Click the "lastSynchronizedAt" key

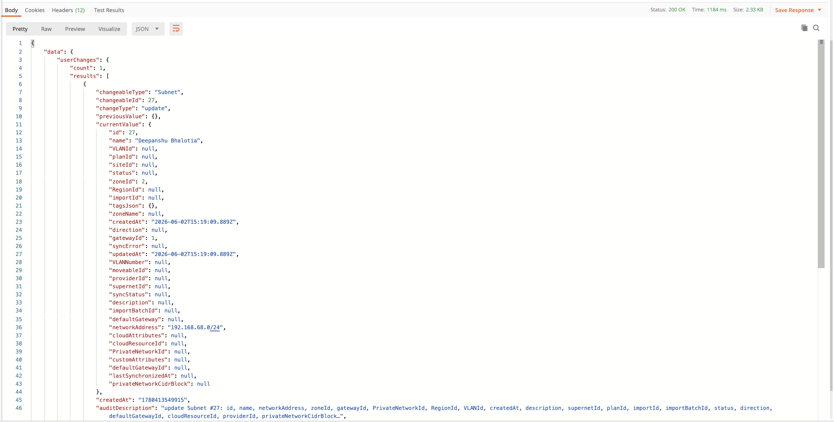(142, 376)
